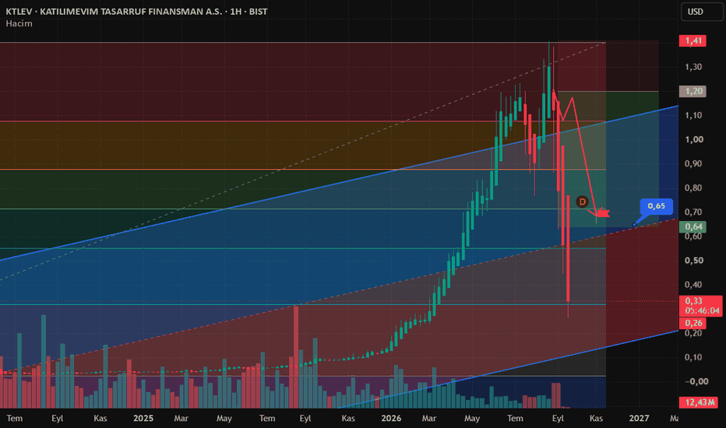
Task: Click the Kas label before 2027
Action: [596, 419]
